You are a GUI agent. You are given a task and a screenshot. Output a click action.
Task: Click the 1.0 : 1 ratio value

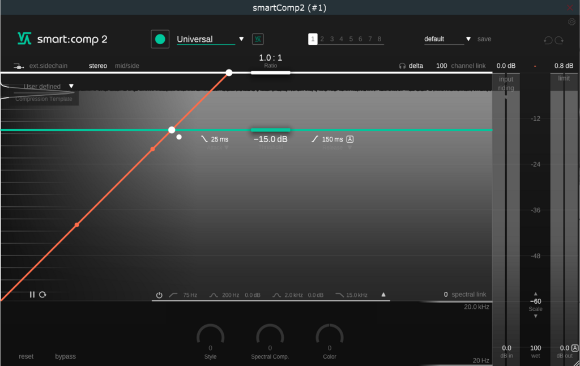point(270,58)
